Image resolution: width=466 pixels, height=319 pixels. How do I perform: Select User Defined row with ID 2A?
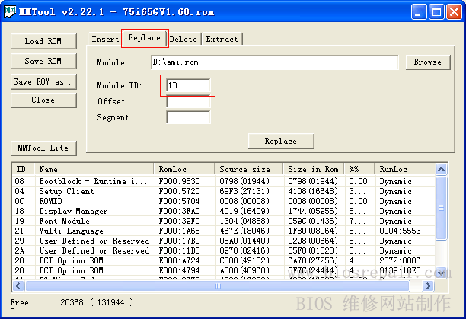click(x=224, y=250)
